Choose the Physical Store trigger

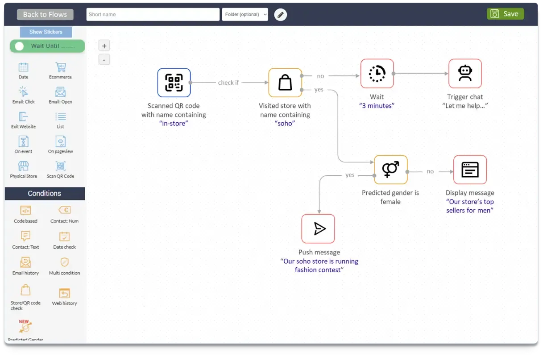(x=24, y=166)
